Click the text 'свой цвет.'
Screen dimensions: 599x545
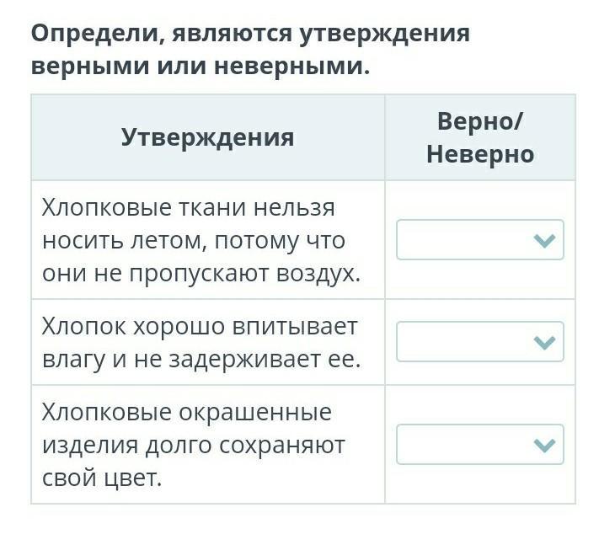coord(102,478)
